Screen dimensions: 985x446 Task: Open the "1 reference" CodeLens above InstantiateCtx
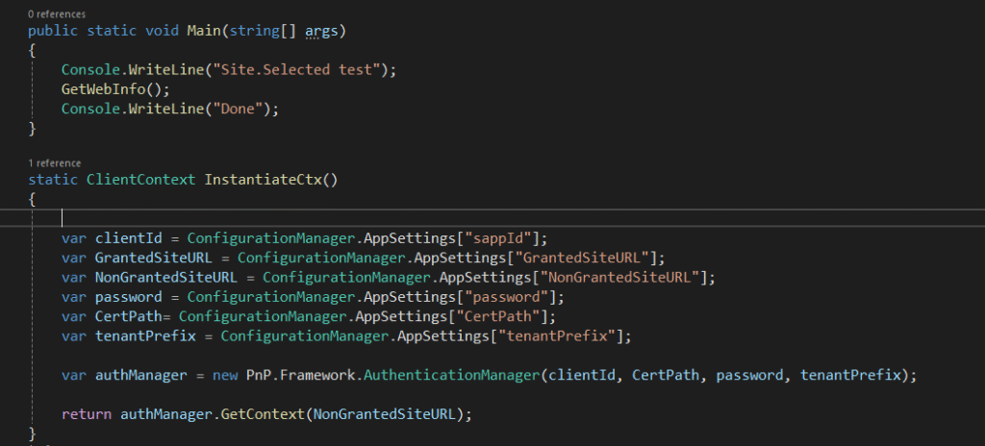pos(55,163)
